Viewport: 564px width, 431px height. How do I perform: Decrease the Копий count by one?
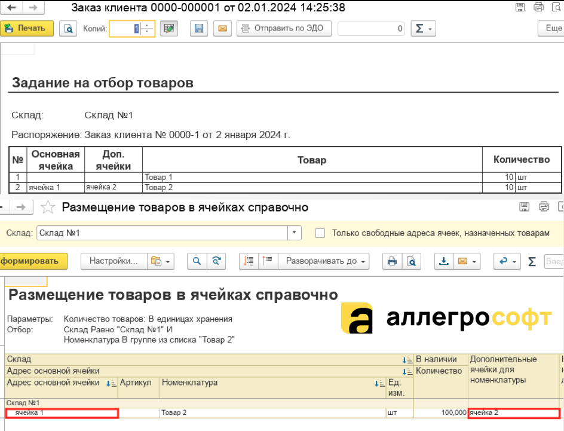click(147, 32)
